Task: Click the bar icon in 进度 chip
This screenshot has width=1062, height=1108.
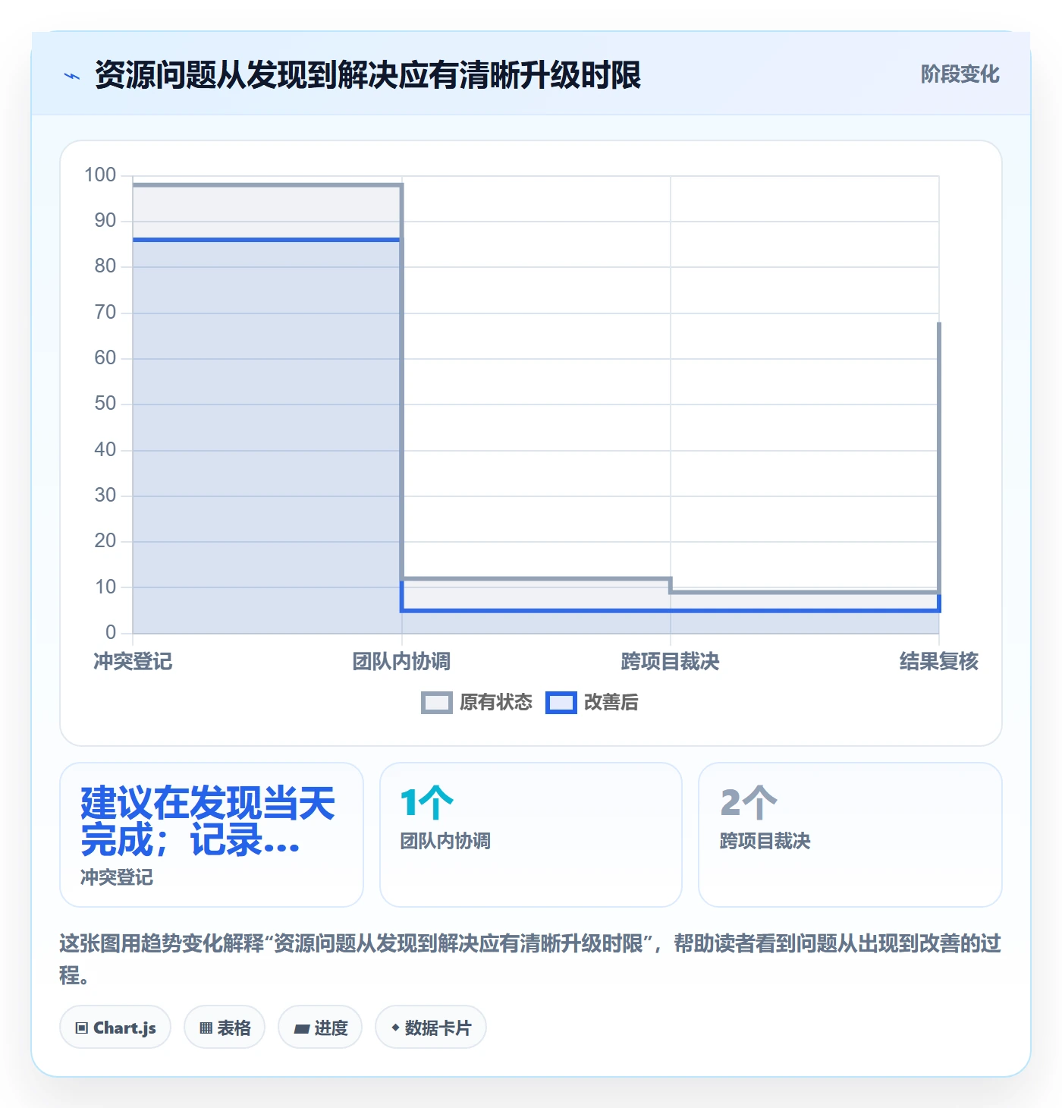Action: [x=302, y=1029]
